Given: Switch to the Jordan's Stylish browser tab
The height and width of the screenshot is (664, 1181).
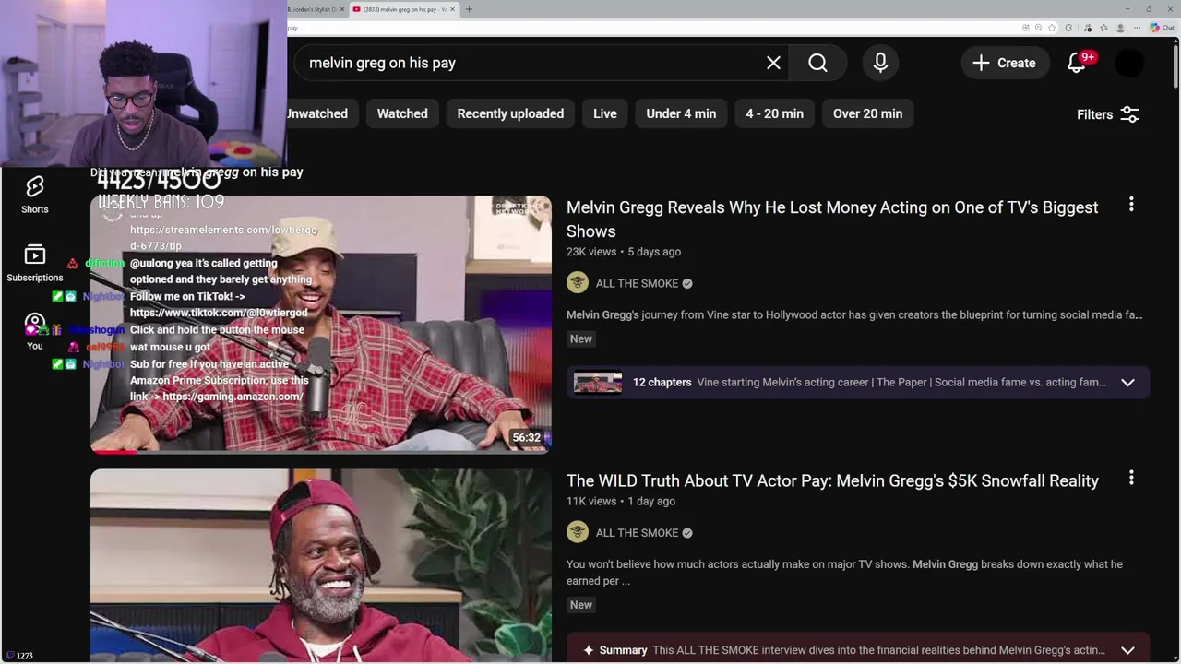Looking at the screenshot, I should [x=312, y=9].
